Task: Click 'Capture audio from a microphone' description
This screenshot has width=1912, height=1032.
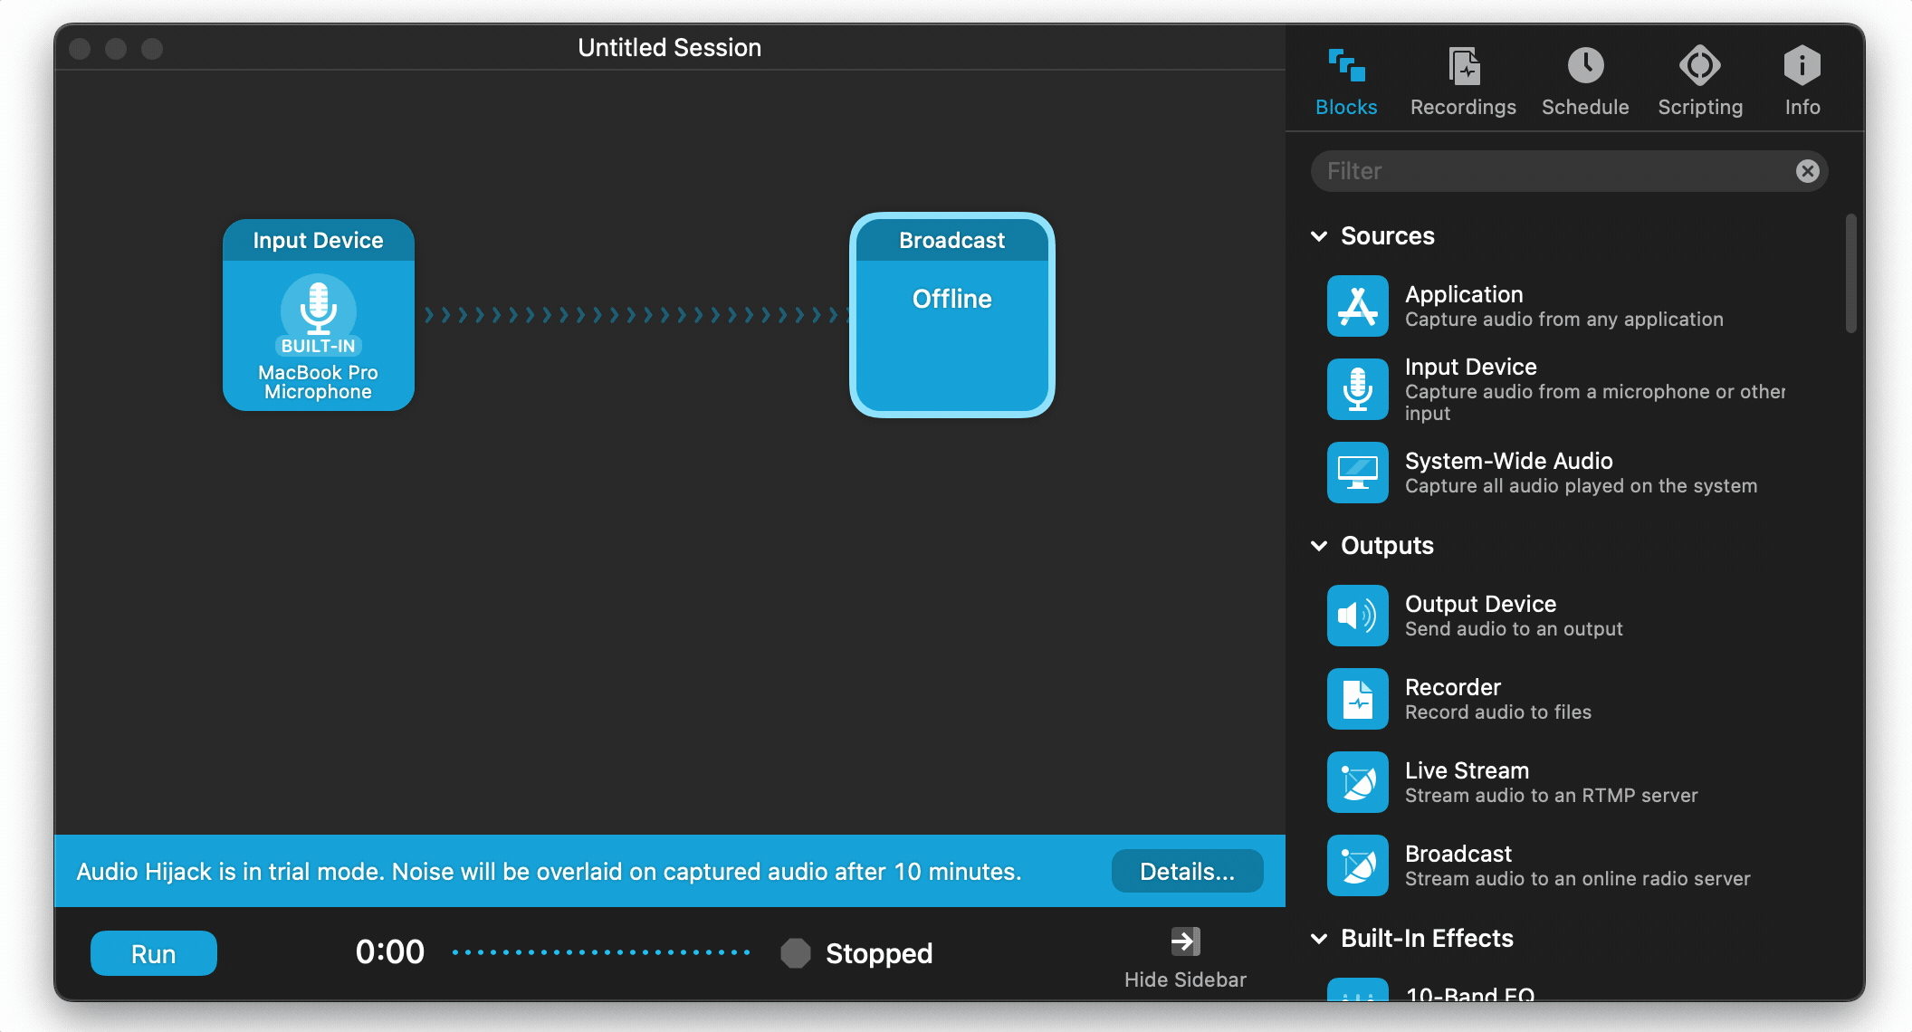Action: pos(1594,402)
